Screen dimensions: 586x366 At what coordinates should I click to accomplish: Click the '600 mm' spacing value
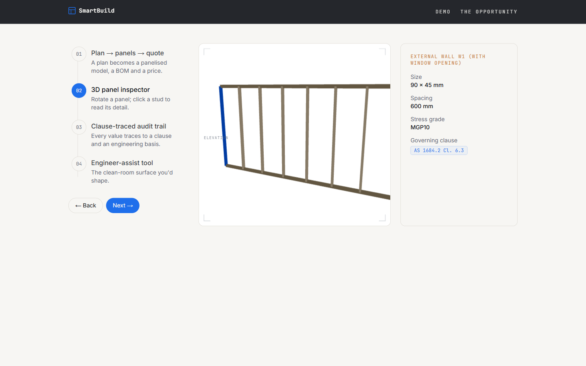[422, 106]
